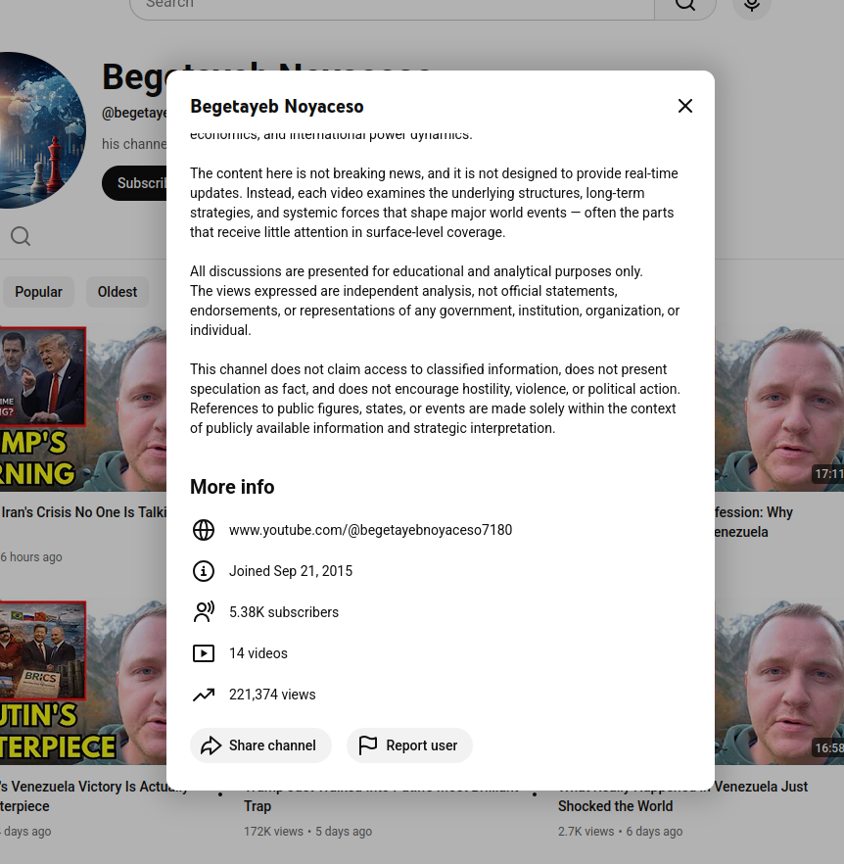Open the 17:11 video thumbnail

[x=779, y=408]
